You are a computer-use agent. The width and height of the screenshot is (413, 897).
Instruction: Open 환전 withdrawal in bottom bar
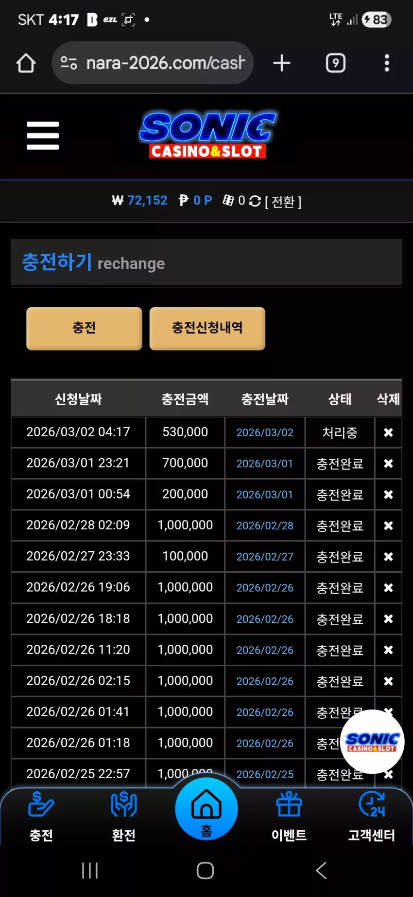(x=124, y=817)
